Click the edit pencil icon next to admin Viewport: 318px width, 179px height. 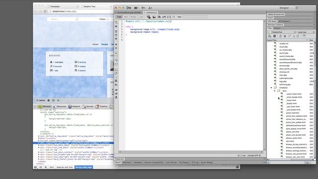[x=53, y=100]
